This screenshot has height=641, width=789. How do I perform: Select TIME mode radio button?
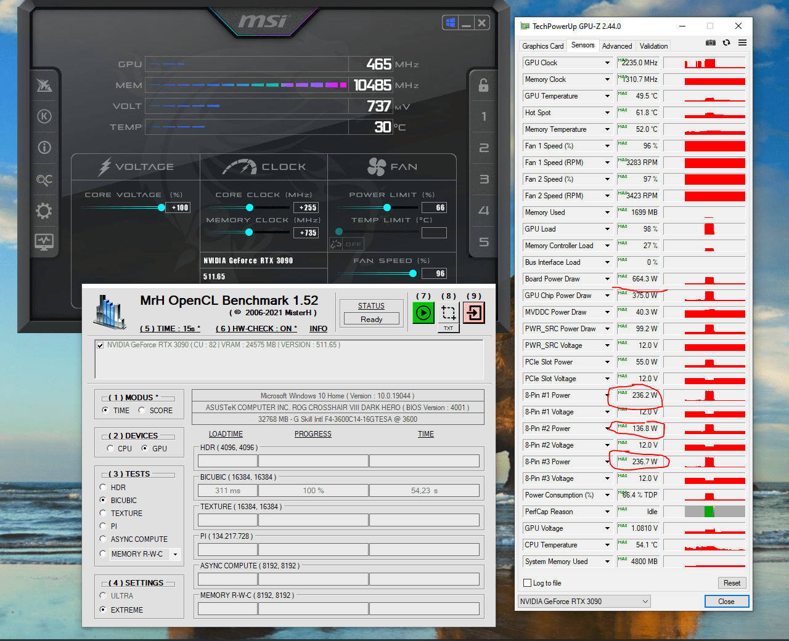(x=105, y=410)
